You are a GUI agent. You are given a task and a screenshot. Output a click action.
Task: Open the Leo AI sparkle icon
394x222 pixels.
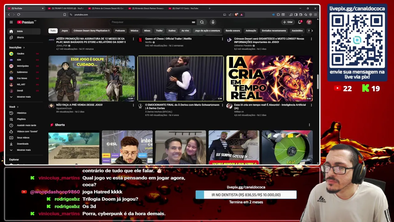306,14
